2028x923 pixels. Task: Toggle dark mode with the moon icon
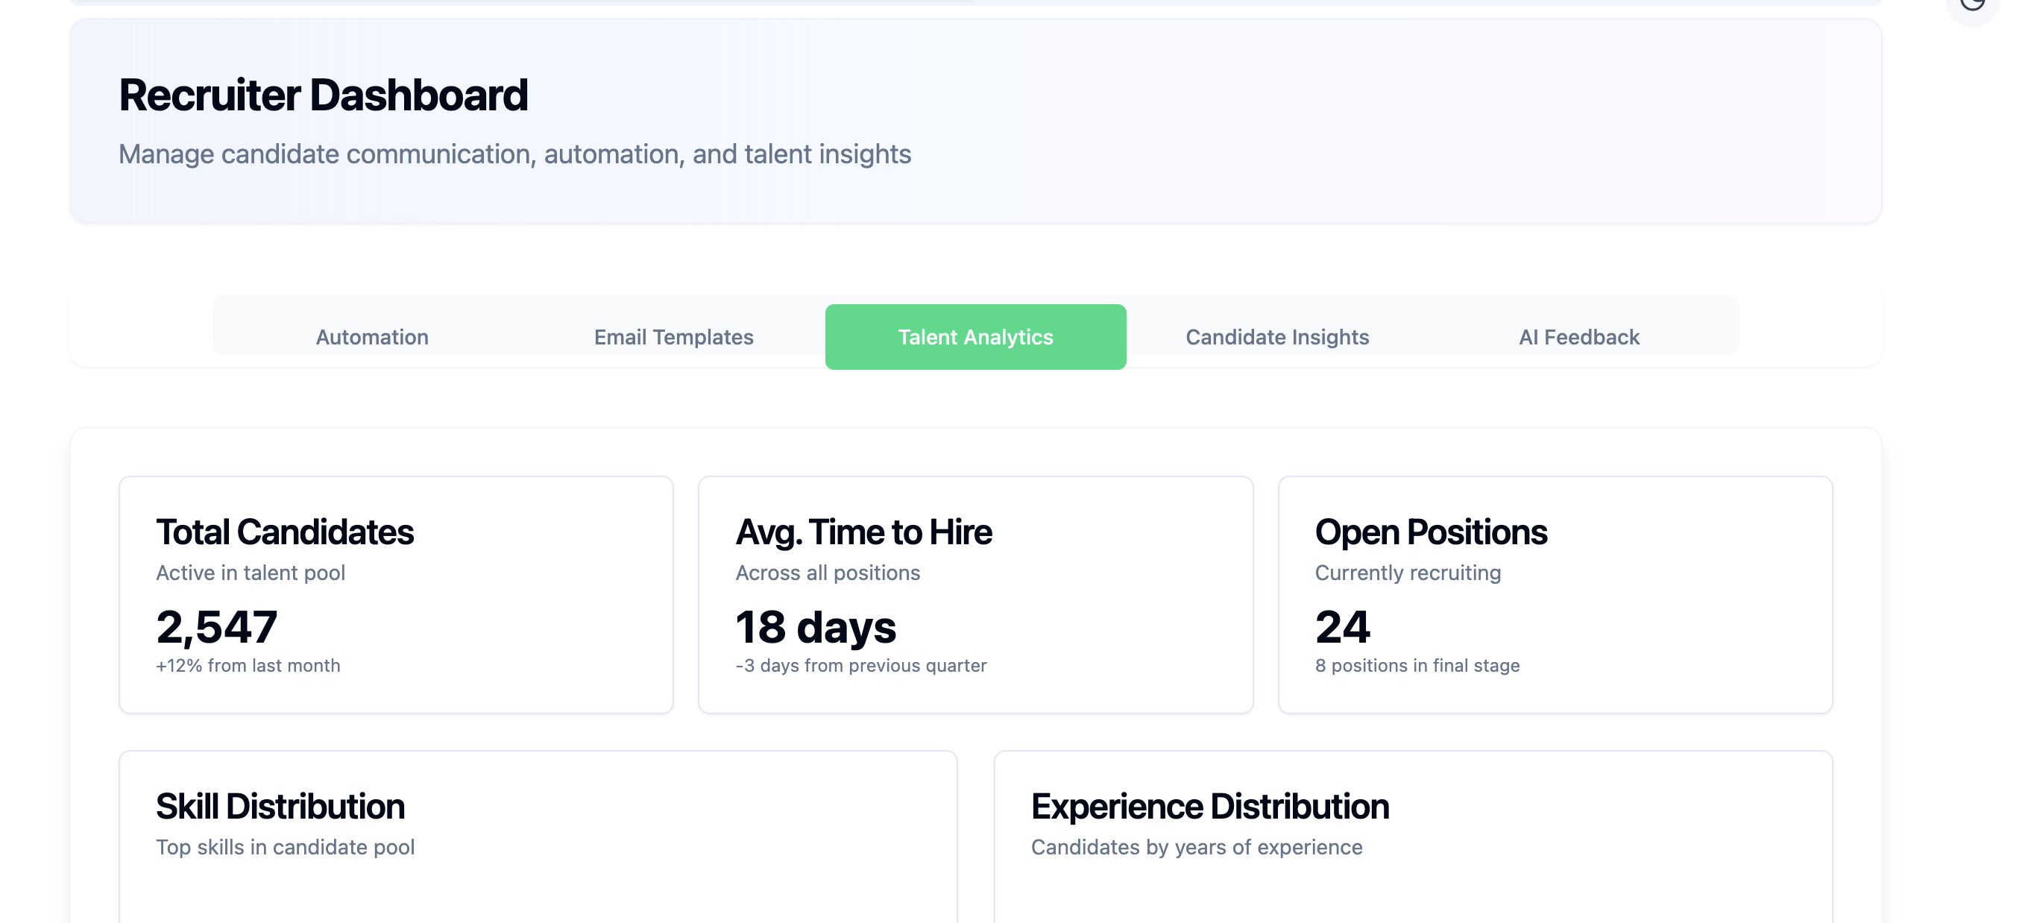(1973, 4)
